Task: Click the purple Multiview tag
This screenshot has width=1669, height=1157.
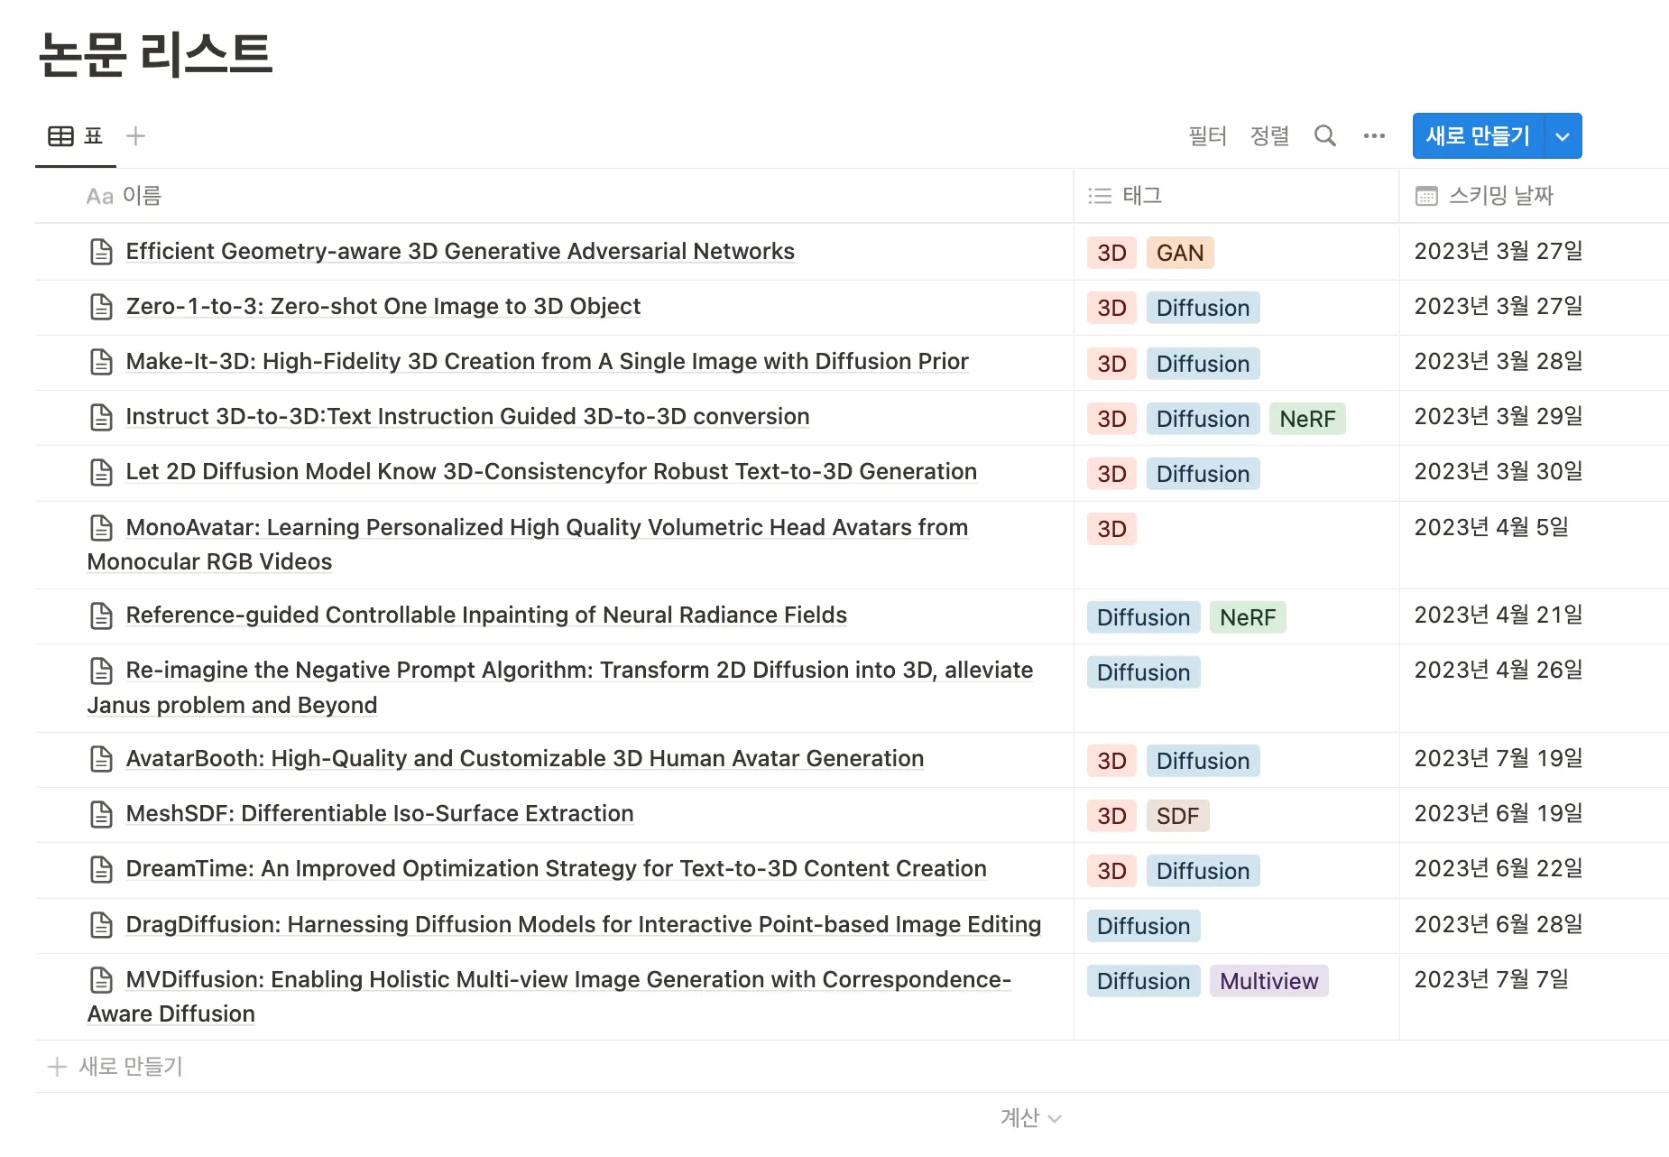Action: click(x=1268, y=981)
